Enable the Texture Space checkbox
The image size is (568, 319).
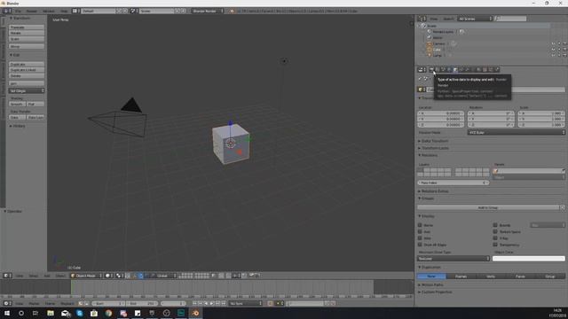[495, 231]
